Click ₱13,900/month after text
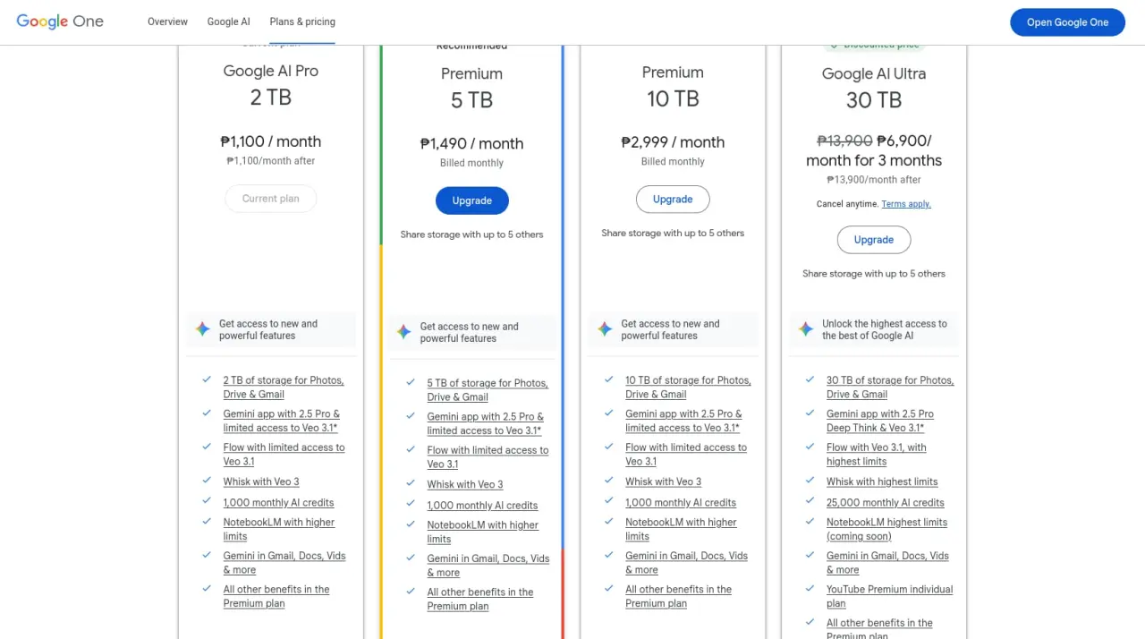 click(874, 180)
